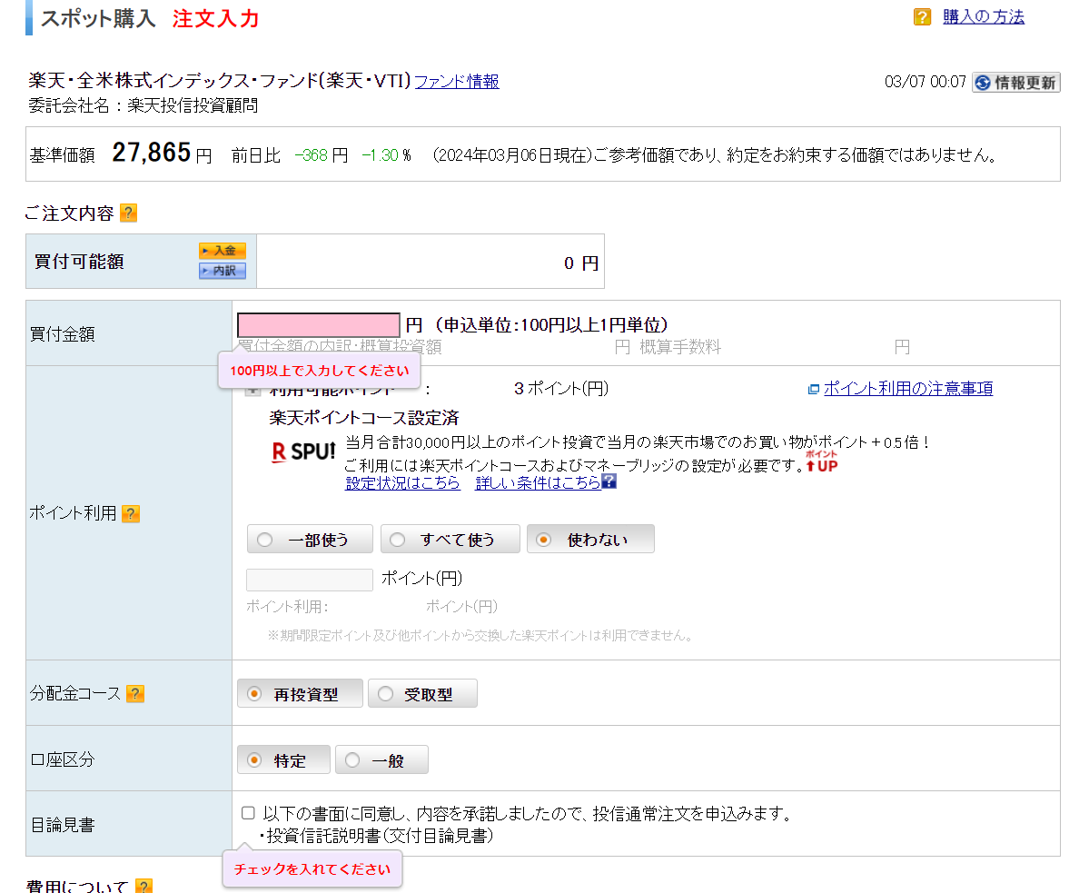Click the help icon beside ポイント利用
The image size is (1079, 893).
(x=131, y=514)
